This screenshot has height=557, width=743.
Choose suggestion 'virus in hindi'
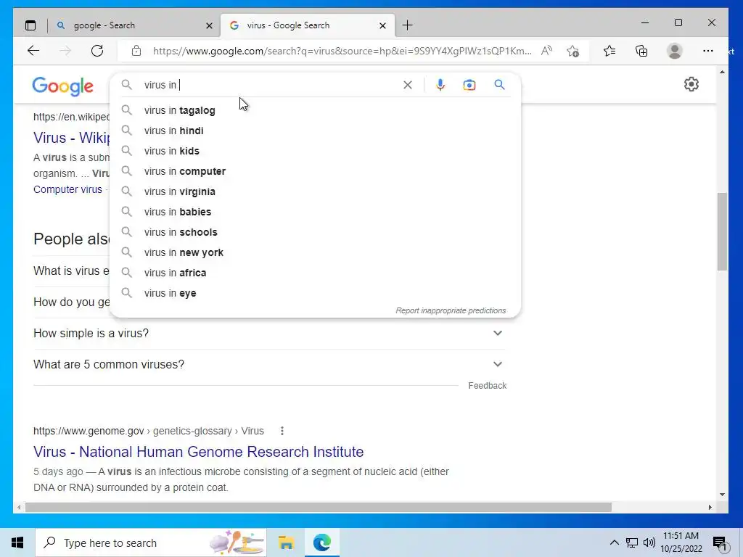tap(315, 131)
